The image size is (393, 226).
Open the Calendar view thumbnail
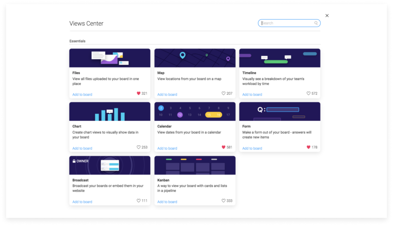195,112
